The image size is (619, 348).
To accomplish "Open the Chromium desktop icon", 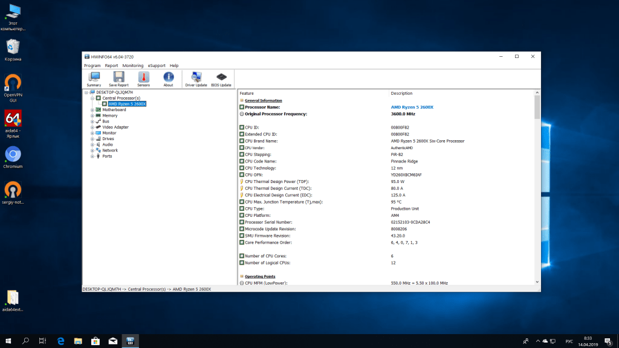I will coord(13,158).
